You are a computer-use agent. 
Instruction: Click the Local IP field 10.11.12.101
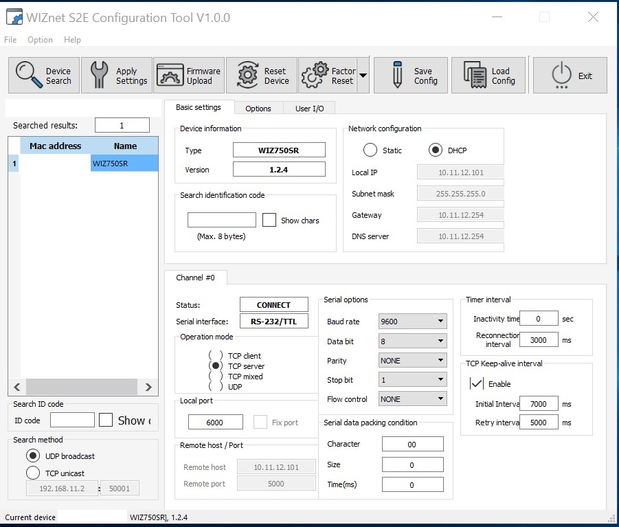pyautogui.click(x=460, y=172)
